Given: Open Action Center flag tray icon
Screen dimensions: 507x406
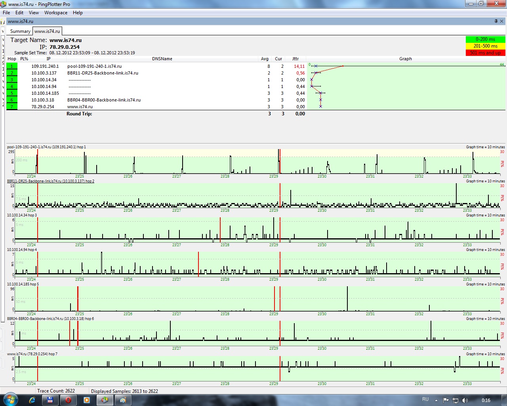Looking at the screenshot, I should coord(446,400).
